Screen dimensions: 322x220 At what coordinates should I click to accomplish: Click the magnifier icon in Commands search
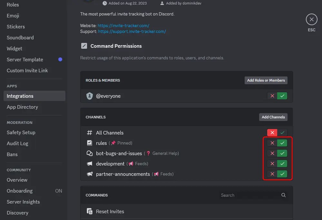[x=283, y=195]
